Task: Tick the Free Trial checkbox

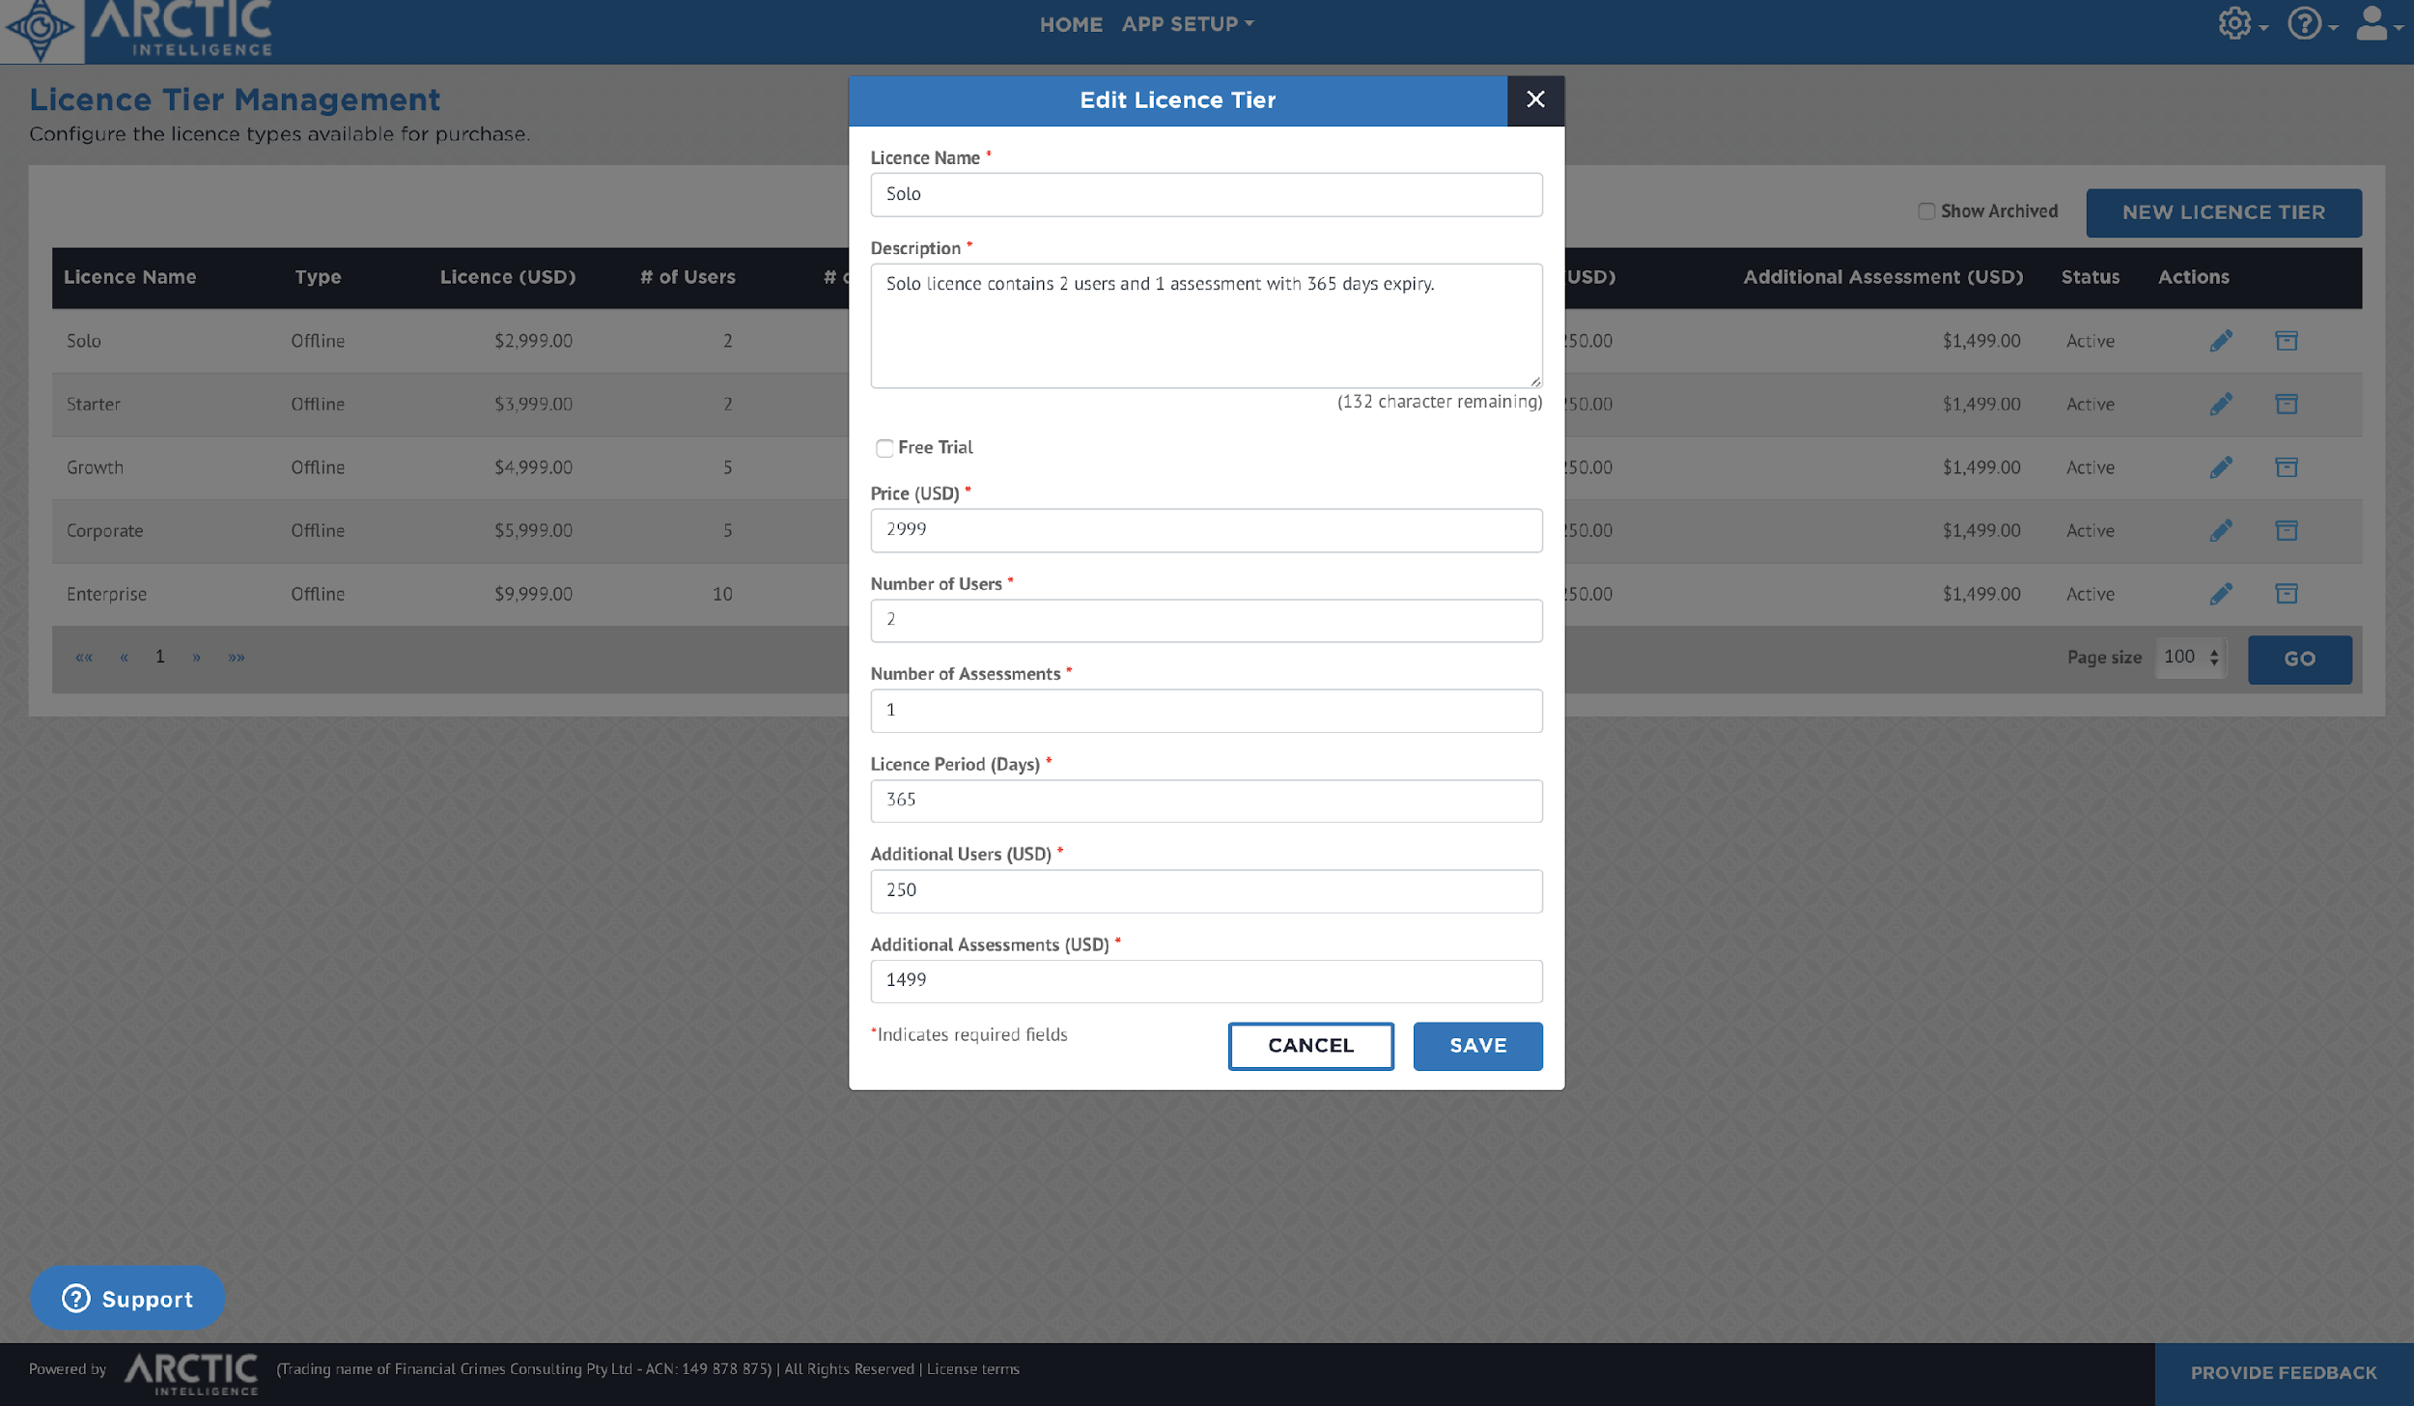Action: (884, 448)
